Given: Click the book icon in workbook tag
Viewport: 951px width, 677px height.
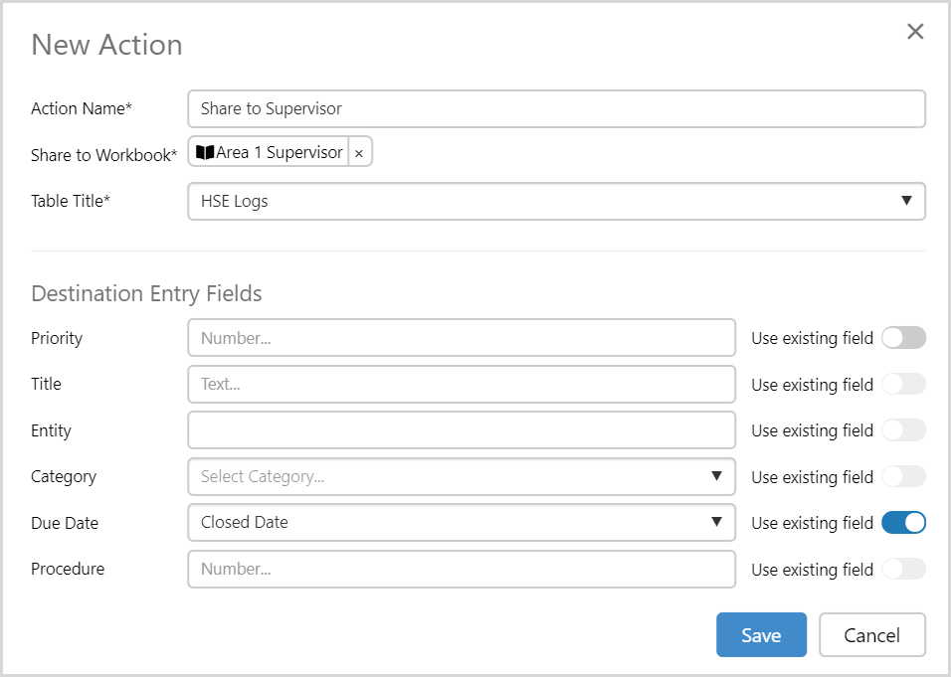Looking at the screenshot, I should pos(205,152).
